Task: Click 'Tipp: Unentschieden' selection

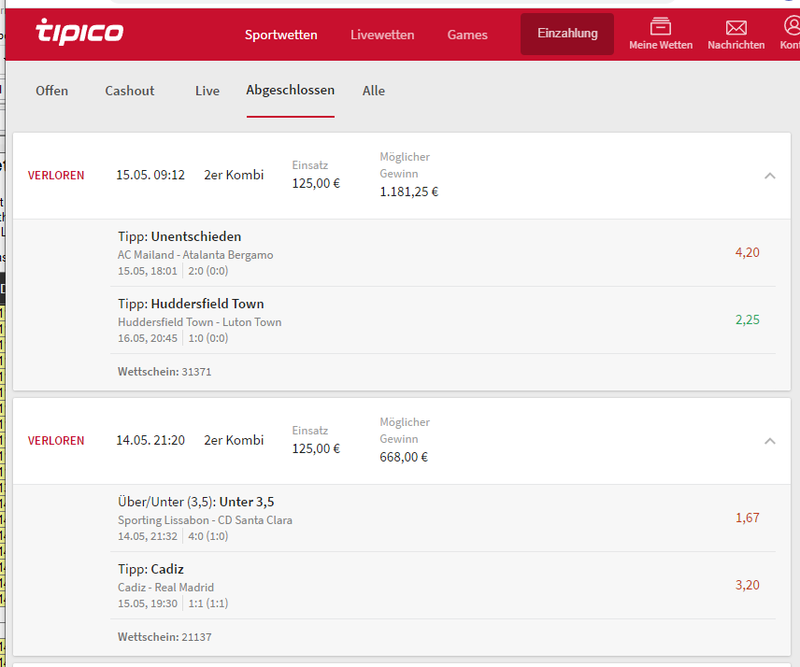Action: [x=179, y=236]
